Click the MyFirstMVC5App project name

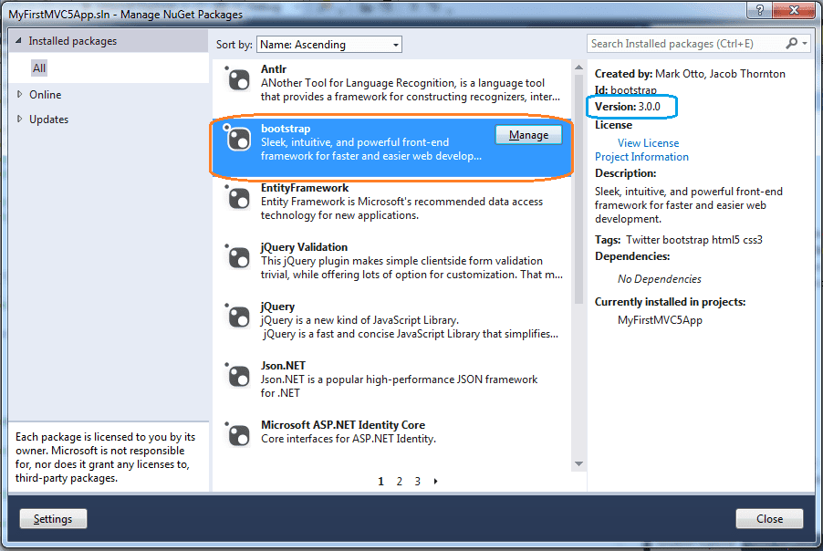click(x=660, y=320)
